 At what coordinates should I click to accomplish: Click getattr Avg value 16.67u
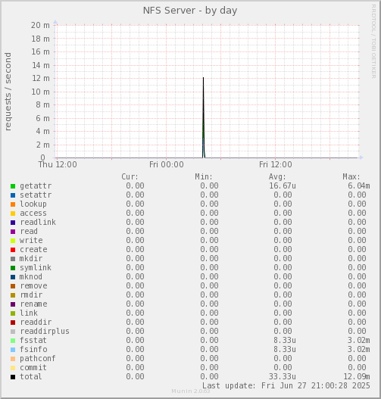point(283,186)
